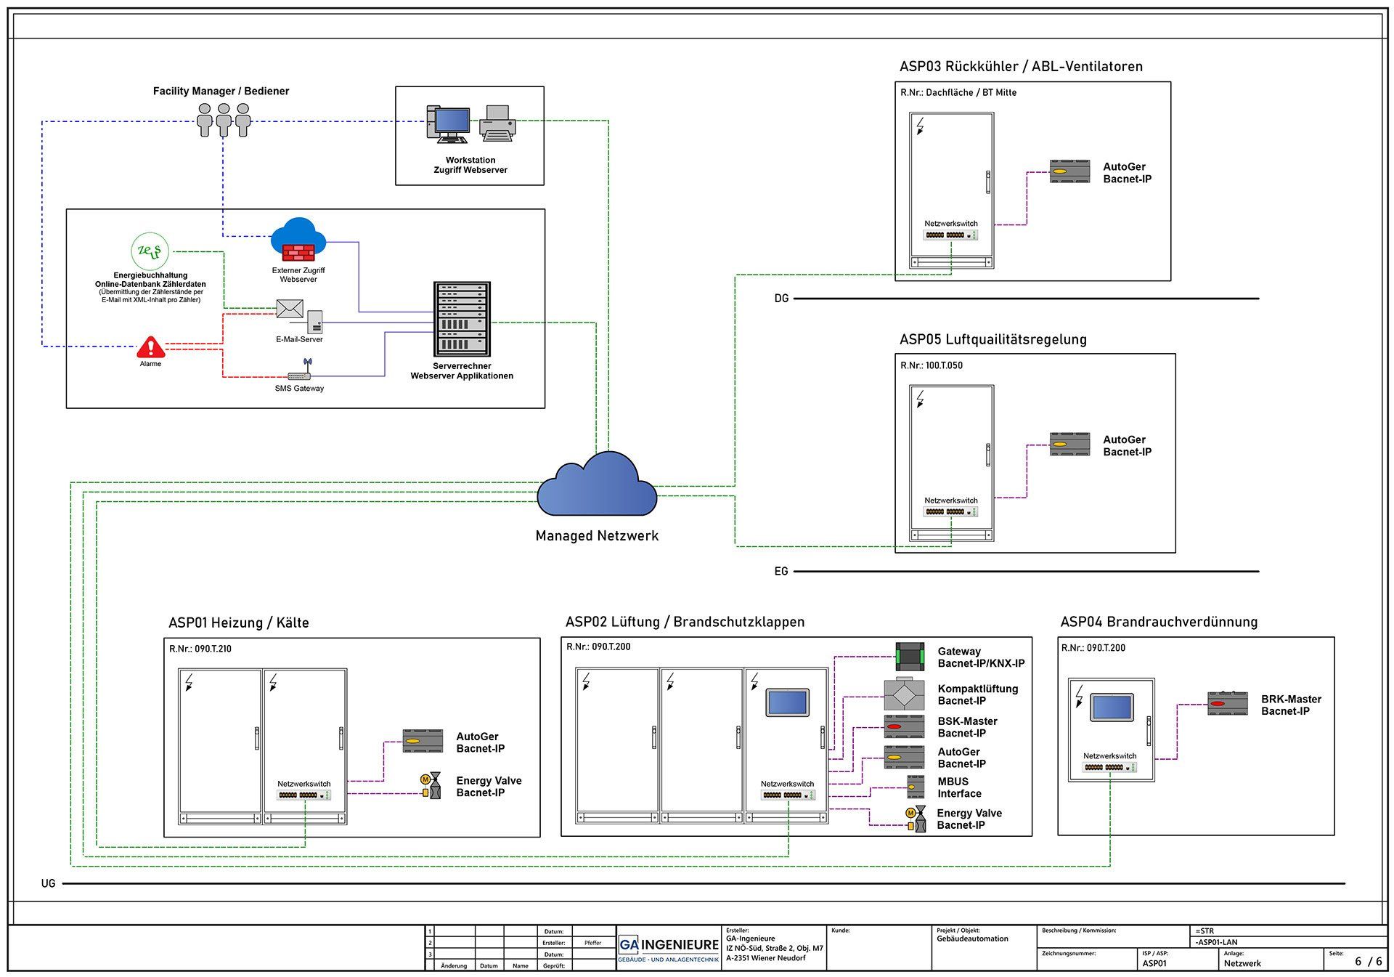Select the BRK-Master controller in ASP04

click(1227, 704)
